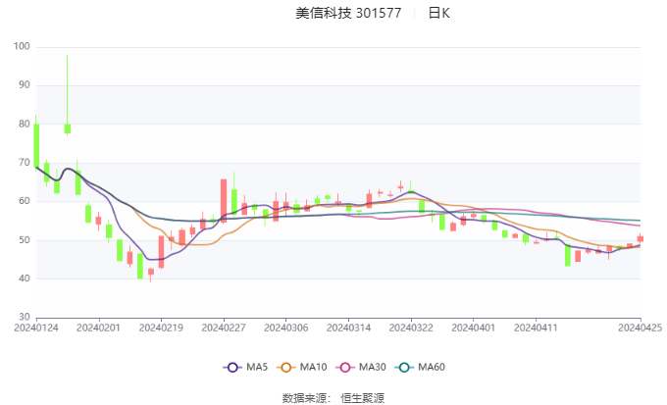
Task: Click the 20240314 date axis label
Action: pyautogui.click(x=348, y=328)
